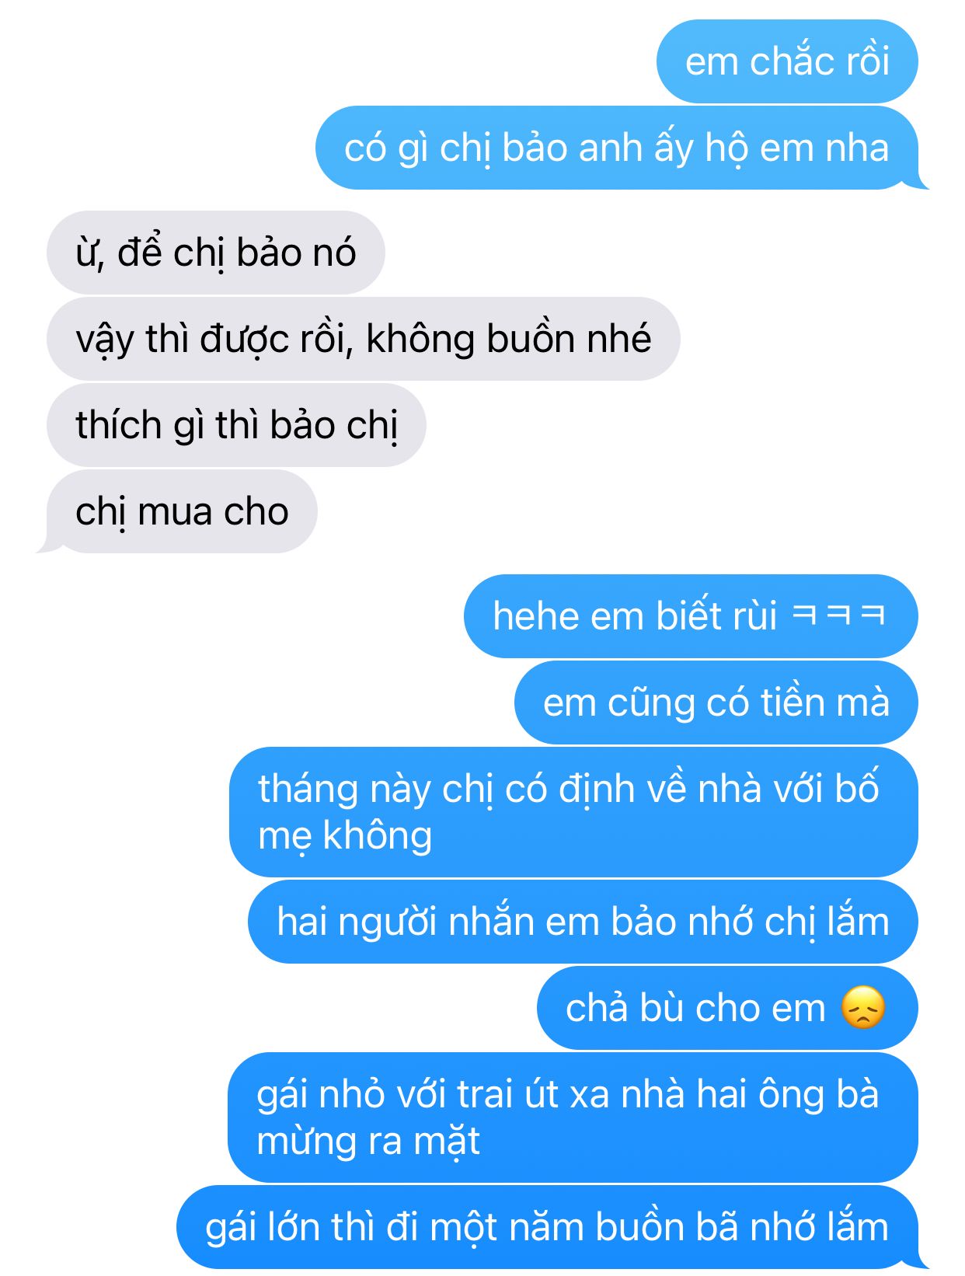
Task: Click the sad face emoji in message
Action: click(862, 1008)
